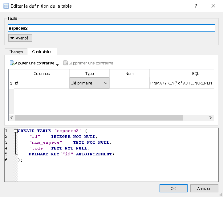
Task: Click the CREATE TABLE line in SQL preview
Action: tap(52, 131)
